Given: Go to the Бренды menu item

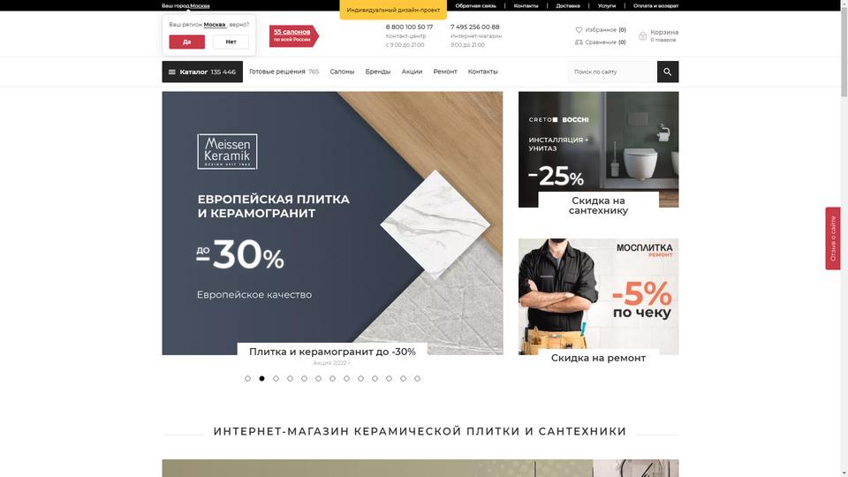Looking at the screenshot, I should click(x=377, y=72).
